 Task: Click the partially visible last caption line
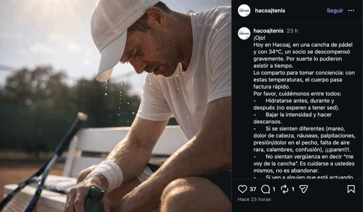click(x=303, y=177)
